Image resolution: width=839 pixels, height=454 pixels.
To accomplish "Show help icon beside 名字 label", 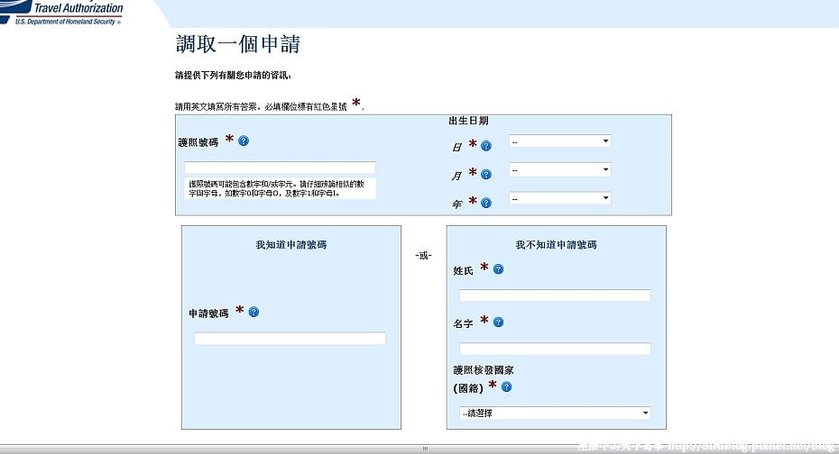I will (498, 322).
